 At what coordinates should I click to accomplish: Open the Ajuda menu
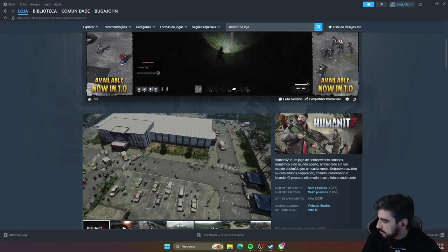(58, 4)
